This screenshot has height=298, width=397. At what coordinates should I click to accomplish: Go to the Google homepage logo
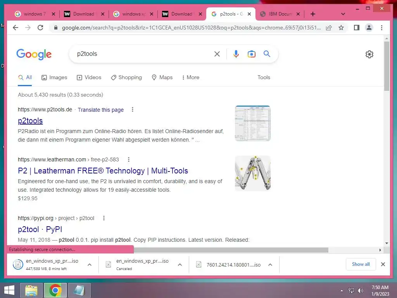(x=34, y=54)
